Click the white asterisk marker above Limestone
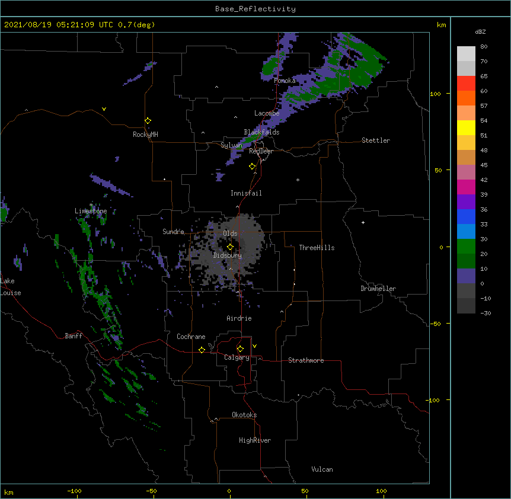 91,205
